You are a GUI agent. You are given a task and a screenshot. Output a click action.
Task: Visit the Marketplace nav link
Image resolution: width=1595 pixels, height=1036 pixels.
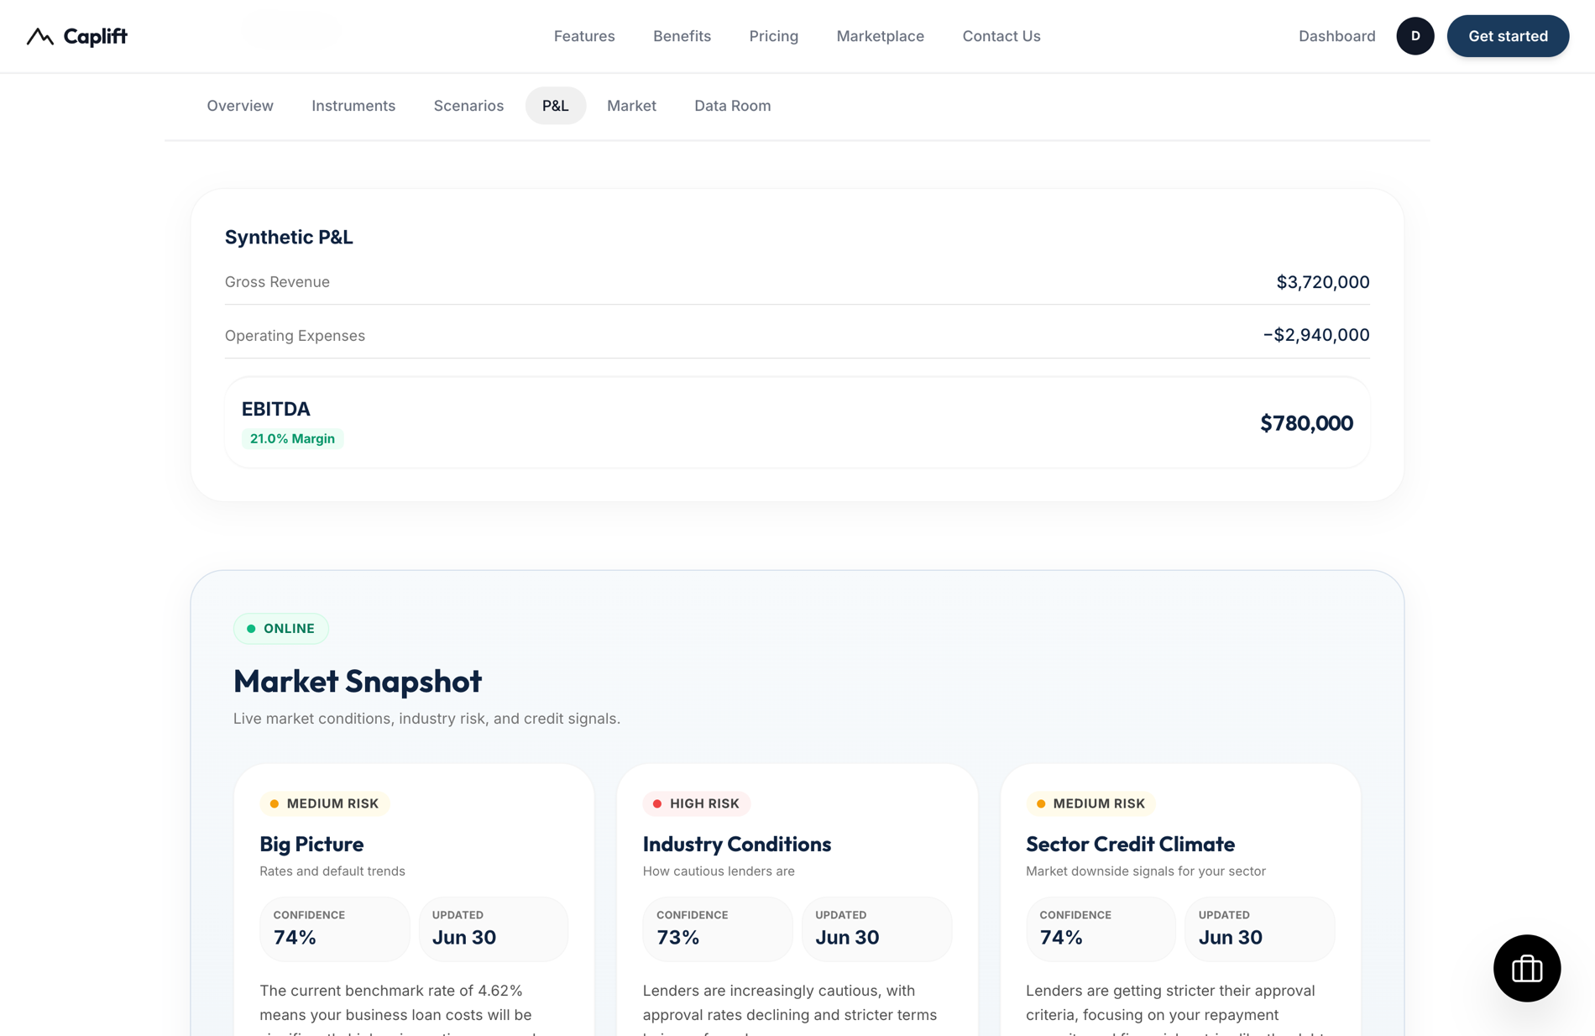(880, 36)
